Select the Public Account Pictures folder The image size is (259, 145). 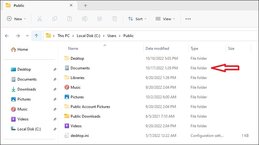coord(90,107)
